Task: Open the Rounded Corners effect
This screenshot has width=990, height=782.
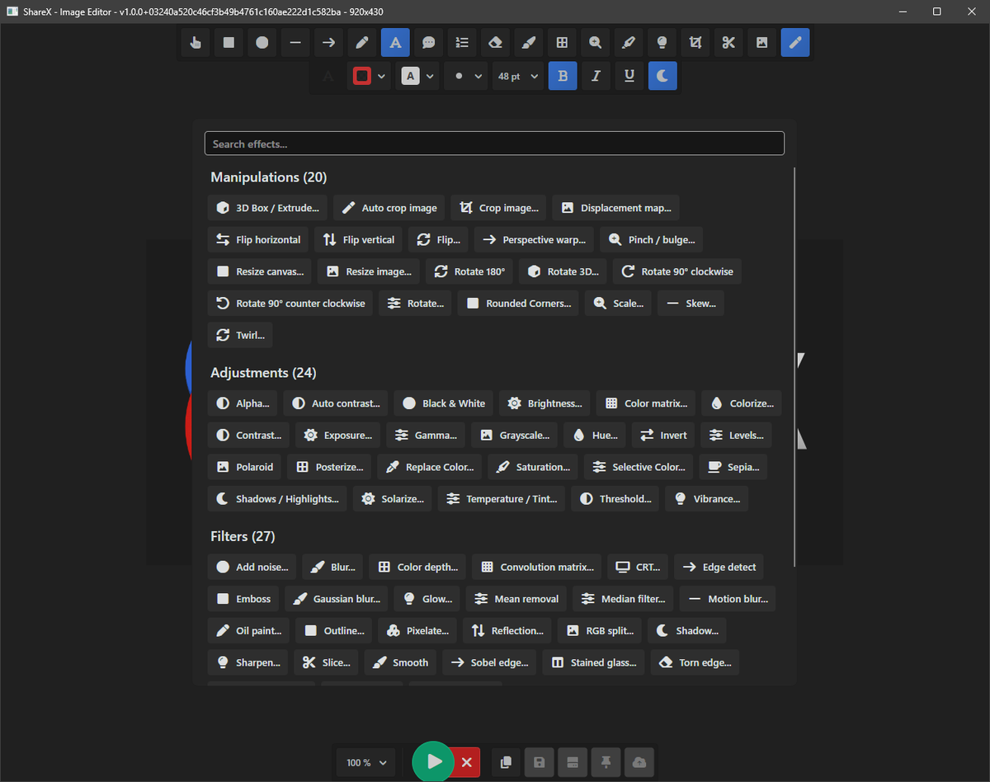Action: pos(518,303)
